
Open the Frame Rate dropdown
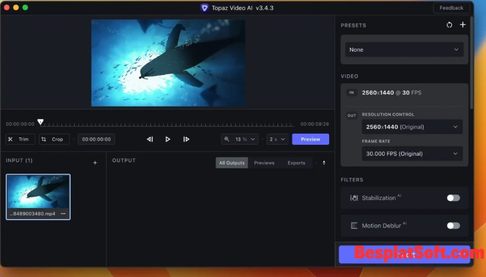(x=412, y=153)
